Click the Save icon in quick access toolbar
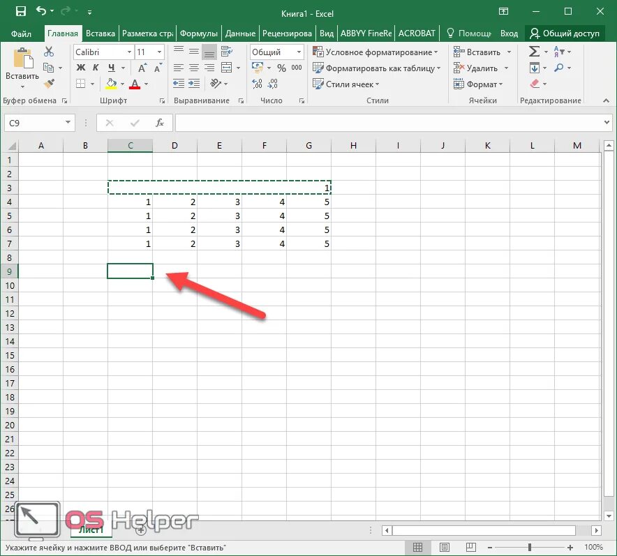The image size is (617, 556). click(20, 11)
